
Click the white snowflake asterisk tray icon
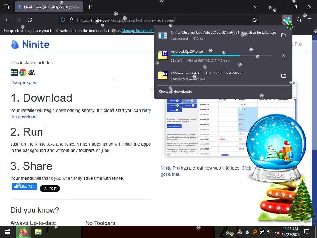point(262,232)
